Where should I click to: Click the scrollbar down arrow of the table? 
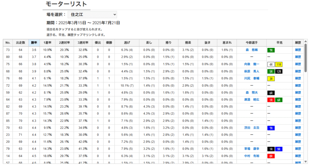306,162
